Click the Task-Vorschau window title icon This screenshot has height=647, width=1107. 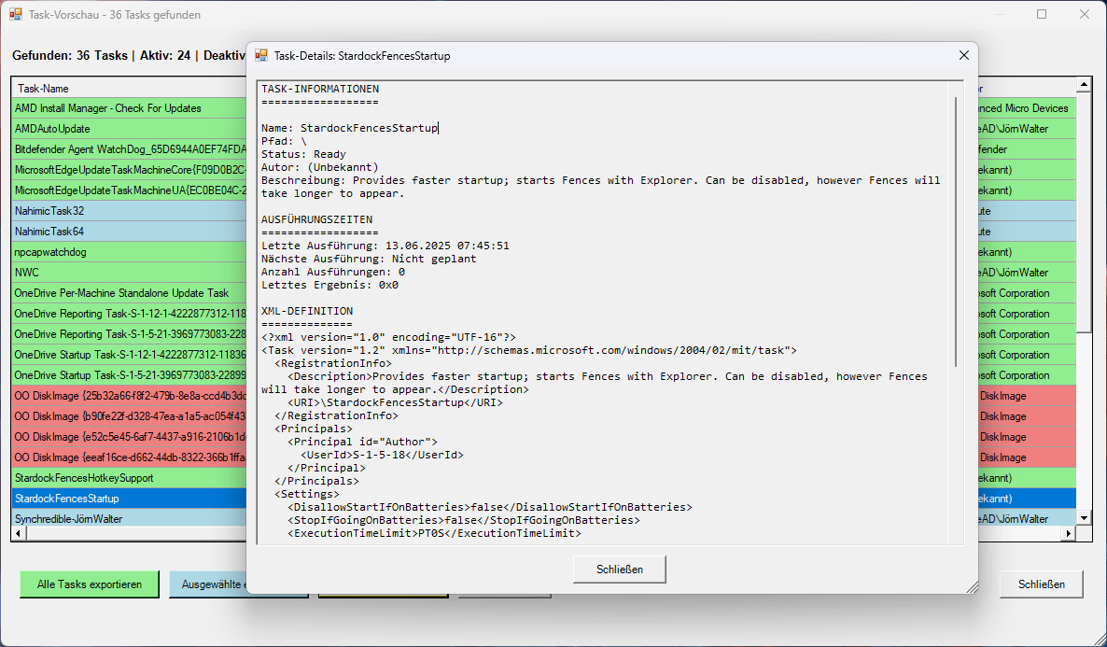click(16, 15)
